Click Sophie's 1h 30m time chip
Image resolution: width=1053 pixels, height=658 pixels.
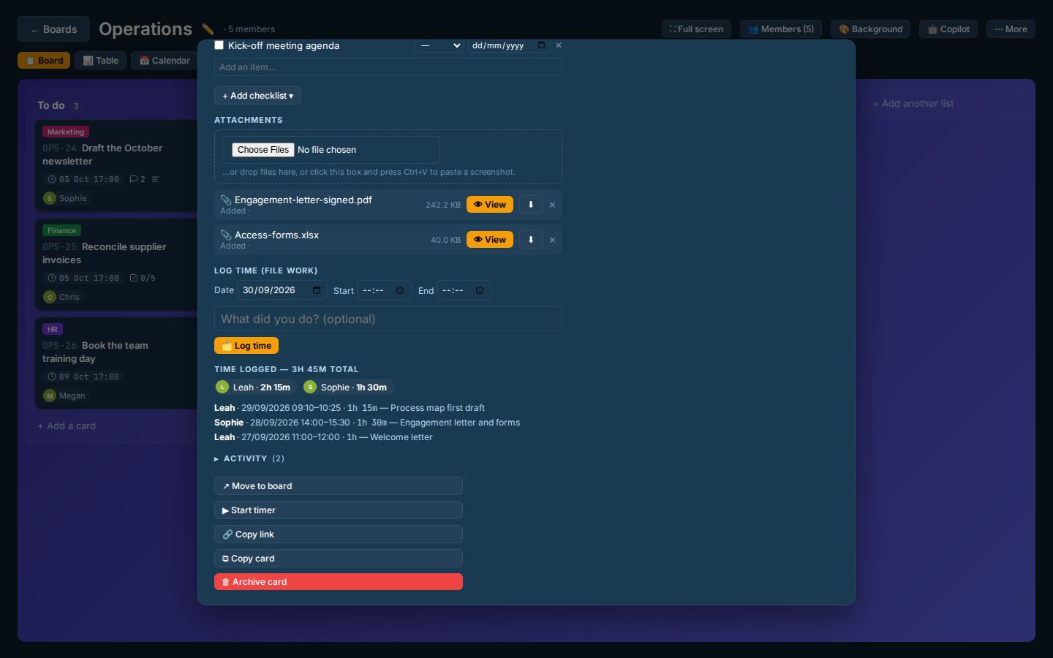click(348, 387)
